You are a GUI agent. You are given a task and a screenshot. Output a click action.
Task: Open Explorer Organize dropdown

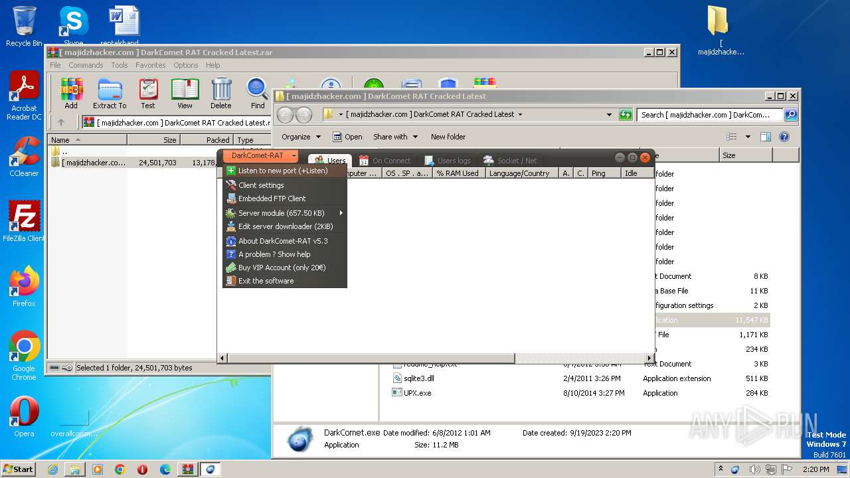(x=301, y=137)
